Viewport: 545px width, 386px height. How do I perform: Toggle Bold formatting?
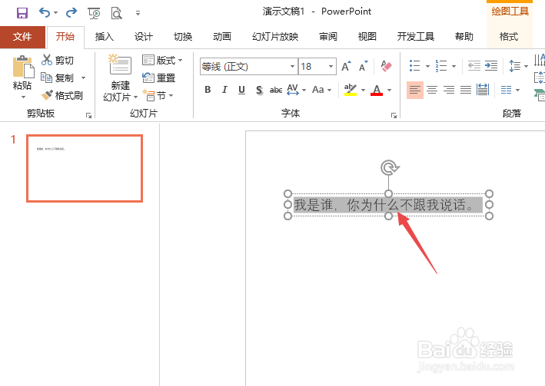tap(208, 90)
